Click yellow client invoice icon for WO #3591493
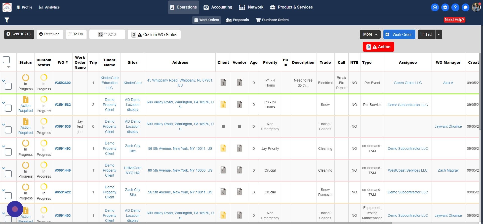Image resolution: width=483 pixels, height=224 pixels. point(223,148)
